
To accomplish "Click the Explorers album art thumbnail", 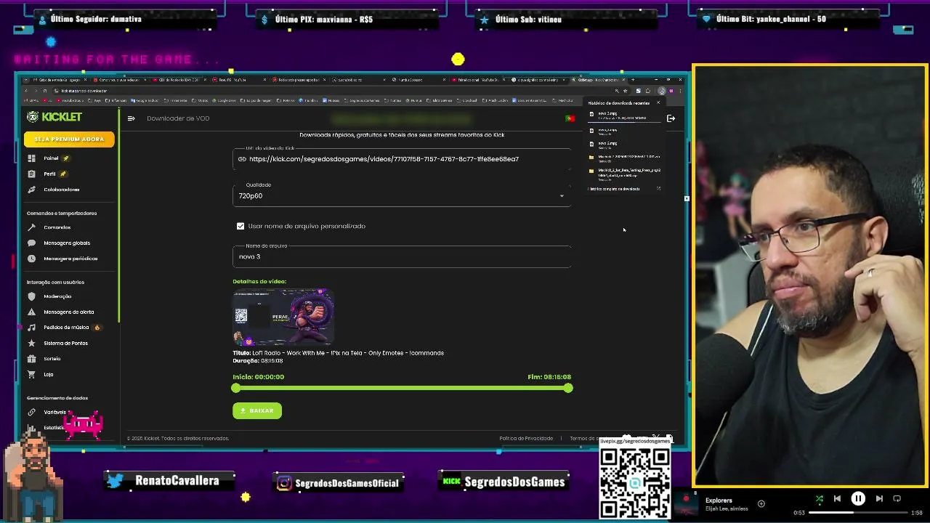I will tap(686, 503).
